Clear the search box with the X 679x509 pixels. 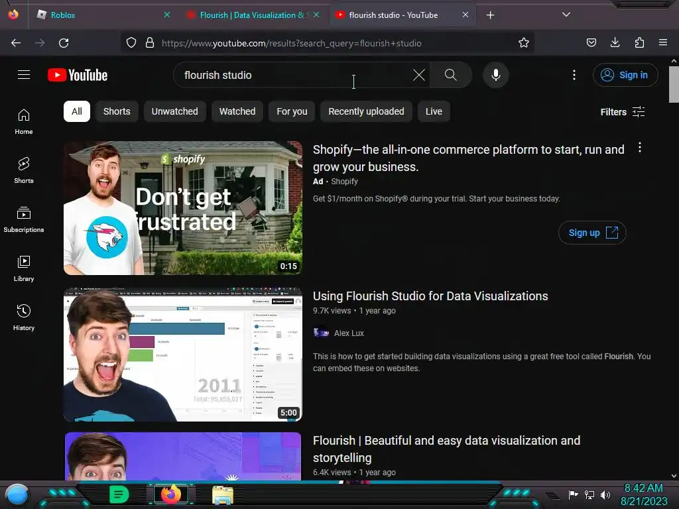coord(419,75)
